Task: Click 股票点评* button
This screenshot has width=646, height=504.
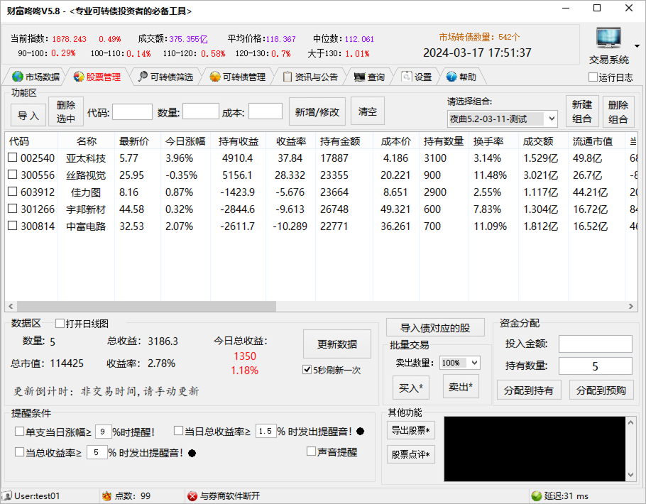Action: tap(411, 454)
